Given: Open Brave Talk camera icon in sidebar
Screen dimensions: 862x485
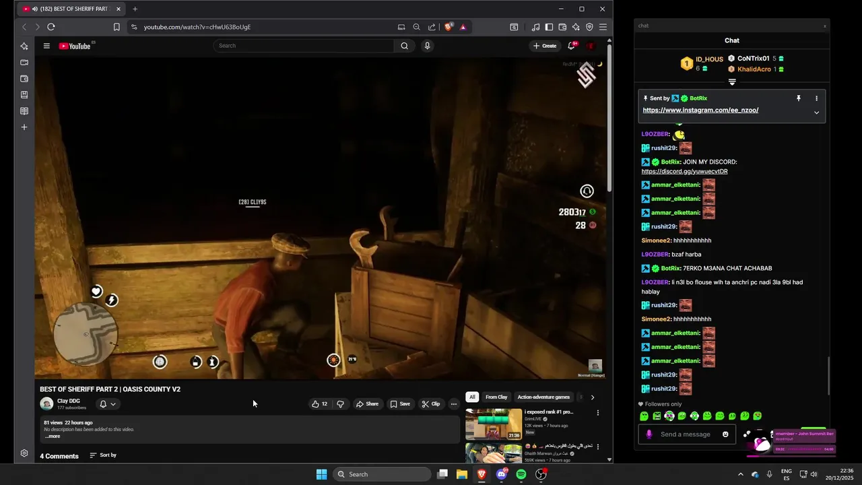Looking at the screenshot, I should click(x=24, y=63).
